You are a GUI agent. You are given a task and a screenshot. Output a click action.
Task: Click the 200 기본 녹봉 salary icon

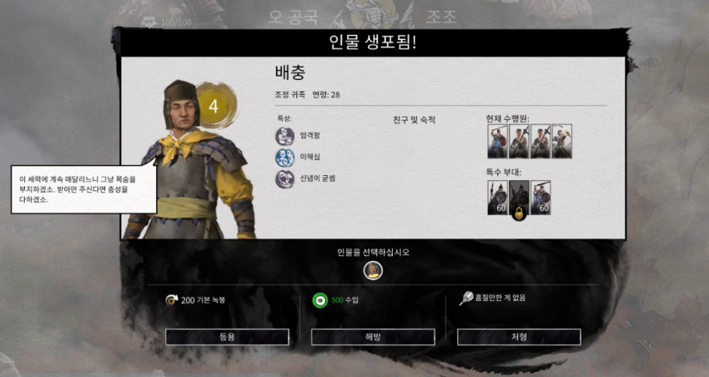click(171, 299)
